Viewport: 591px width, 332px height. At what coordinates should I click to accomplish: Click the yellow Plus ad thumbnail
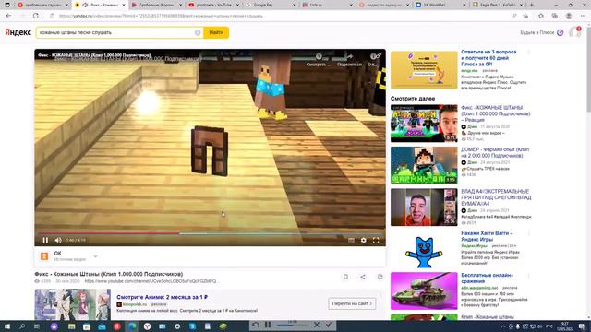click(x=424, y=70)
